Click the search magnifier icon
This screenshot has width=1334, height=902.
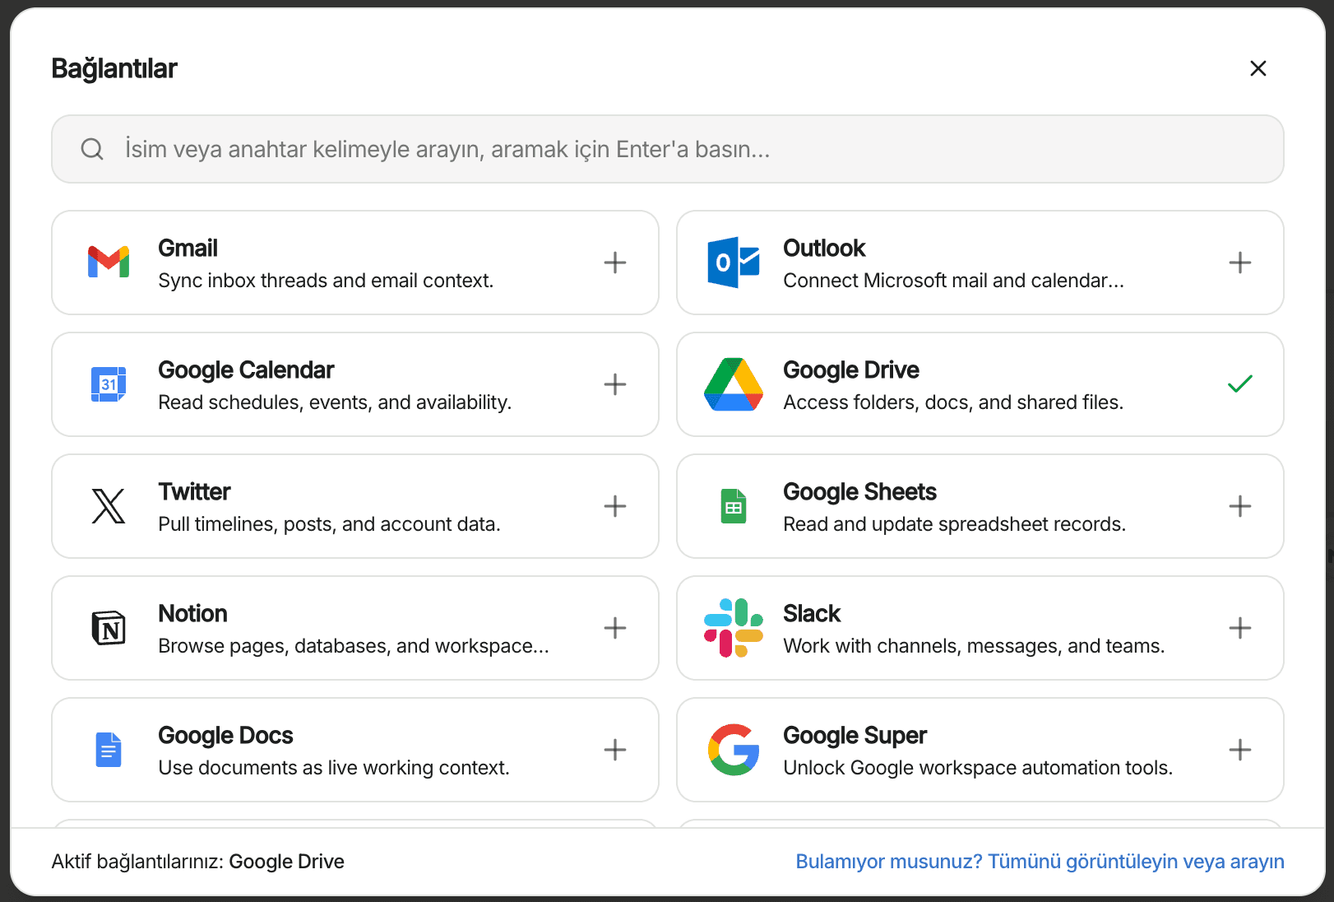coord(92,149)
